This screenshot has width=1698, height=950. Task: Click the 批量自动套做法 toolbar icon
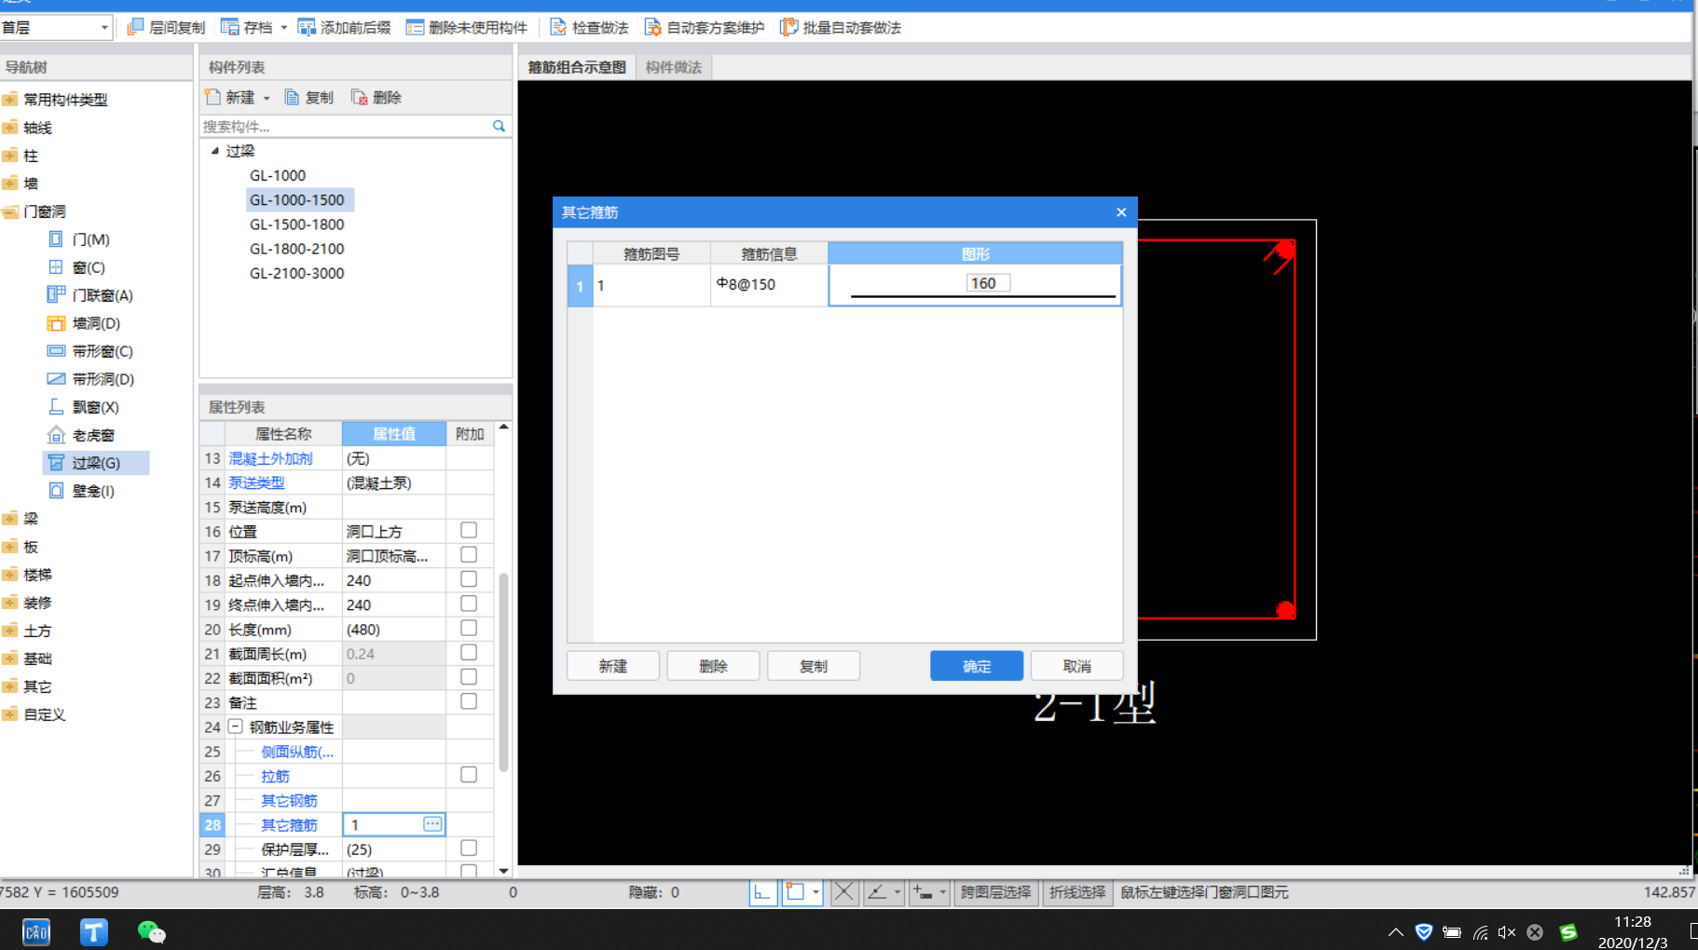[788, 27]
